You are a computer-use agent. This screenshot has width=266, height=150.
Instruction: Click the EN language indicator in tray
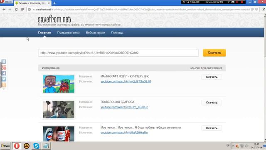(228, 145)
